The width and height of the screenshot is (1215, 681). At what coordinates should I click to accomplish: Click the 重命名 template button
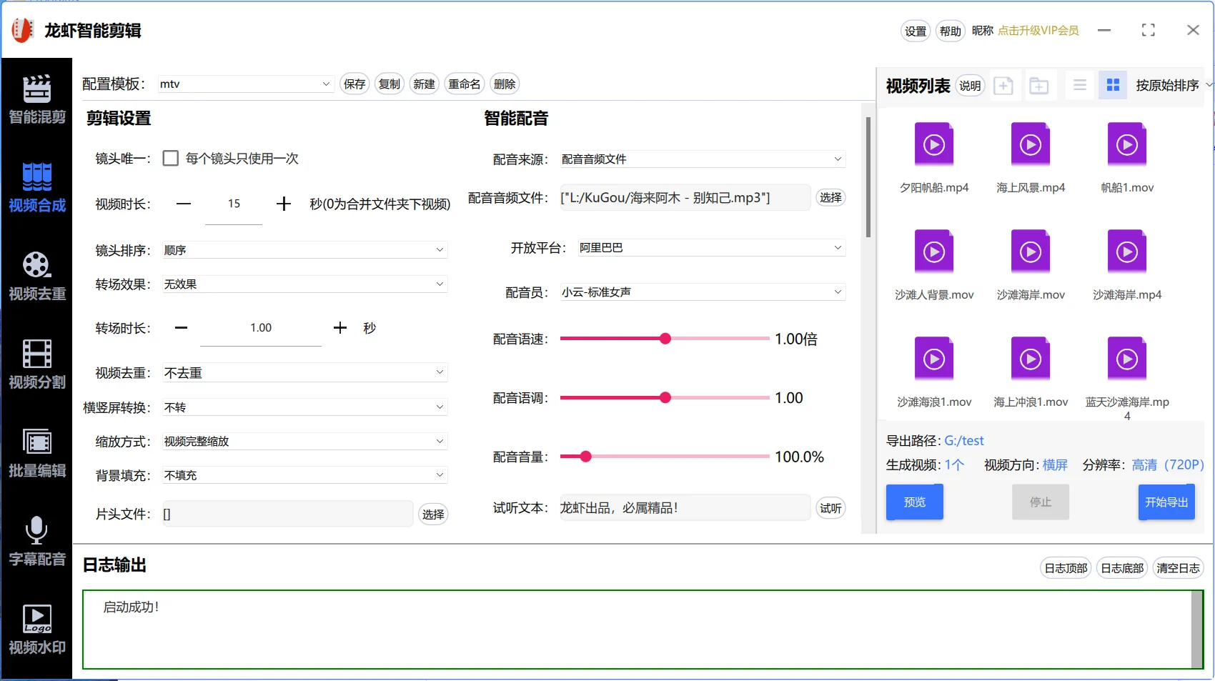(465, 84)
